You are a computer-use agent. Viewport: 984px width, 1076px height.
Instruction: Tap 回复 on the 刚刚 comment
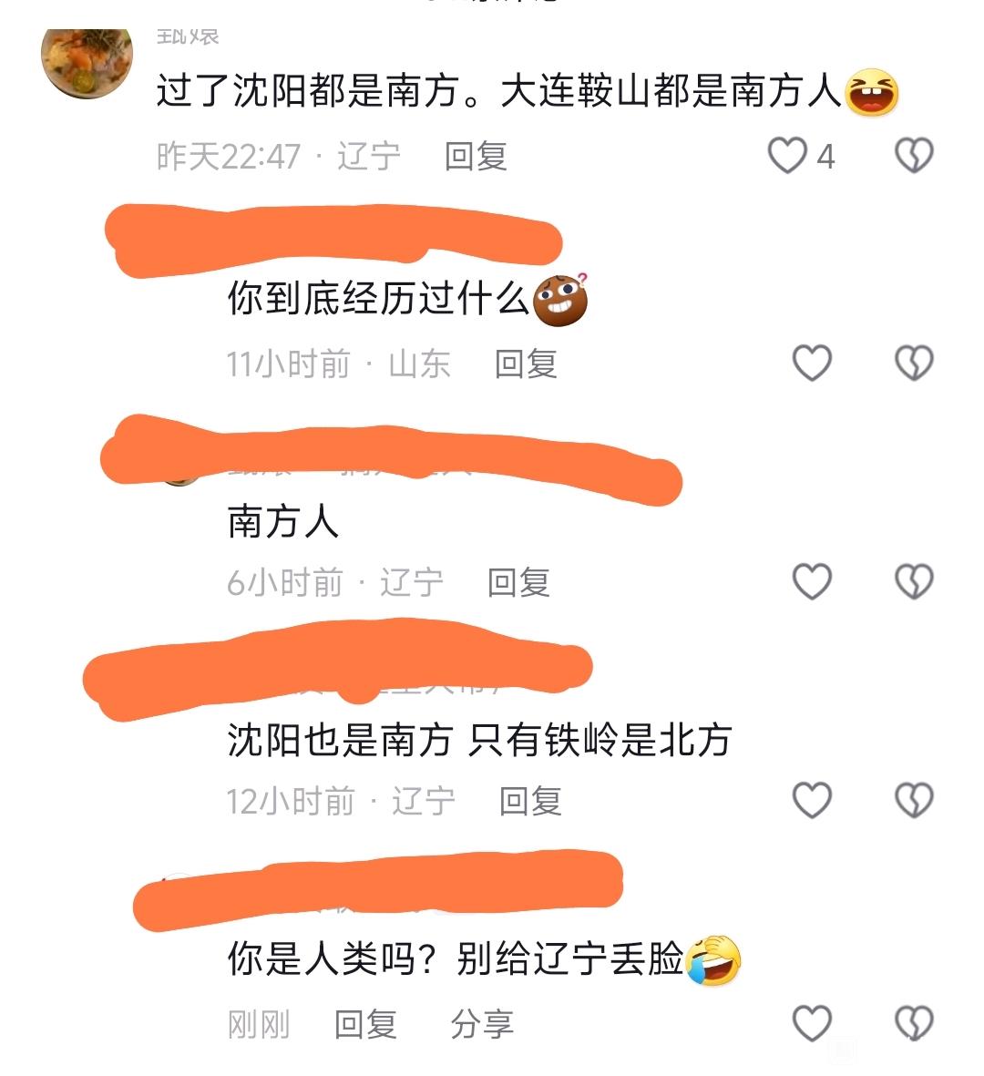[x=365, y=1025]
